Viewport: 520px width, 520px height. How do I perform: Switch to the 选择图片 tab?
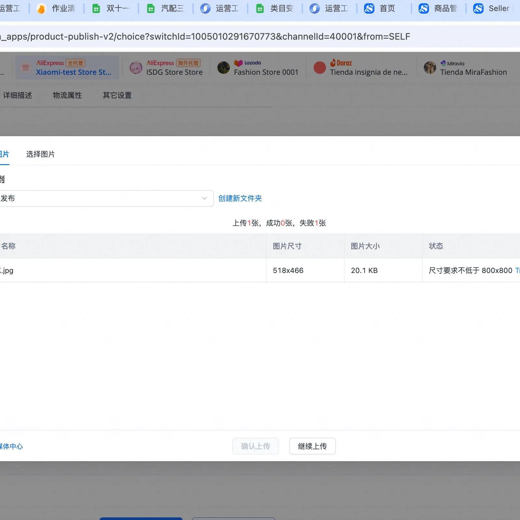point(40,154)
